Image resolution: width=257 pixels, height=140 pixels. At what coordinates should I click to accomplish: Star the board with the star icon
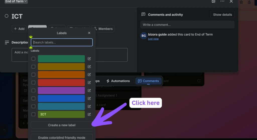pyautogui.click(x=241, y=2)
